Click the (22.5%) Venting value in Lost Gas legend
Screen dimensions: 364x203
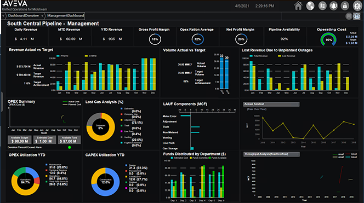click(137, 140)
